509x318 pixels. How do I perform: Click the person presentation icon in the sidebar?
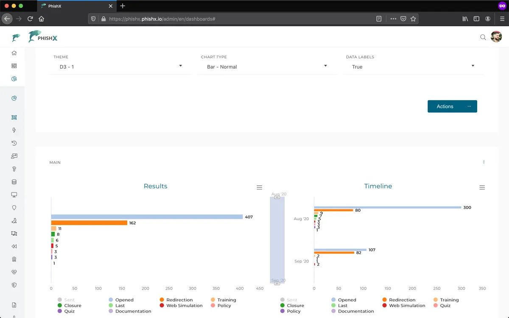(x=14, y=156)
